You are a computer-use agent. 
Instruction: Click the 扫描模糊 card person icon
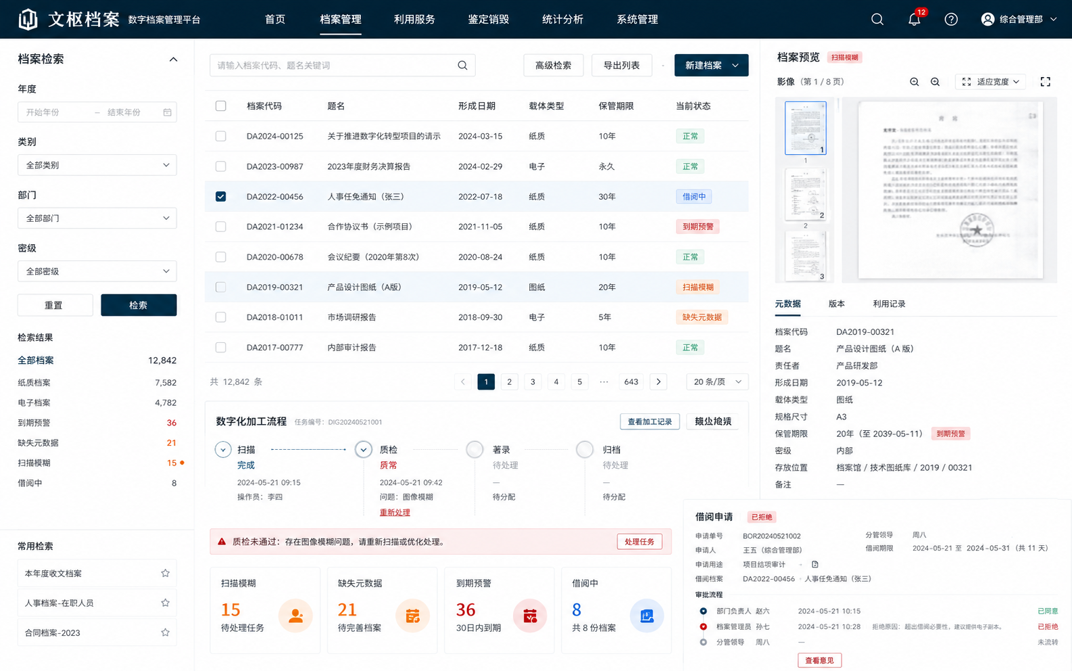point(295,616)
